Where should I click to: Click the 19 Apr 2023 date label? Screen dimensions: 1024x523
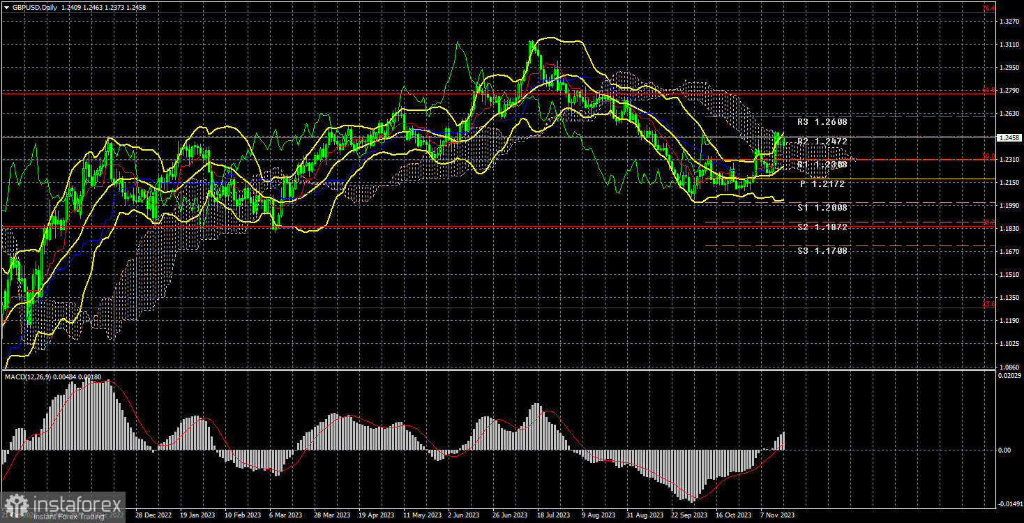[x=375, y=515]
